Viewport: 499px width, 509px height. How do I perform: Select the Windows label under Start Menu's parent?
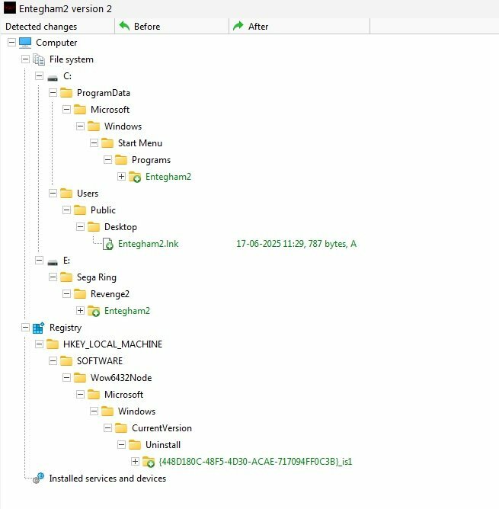point(123,126)
